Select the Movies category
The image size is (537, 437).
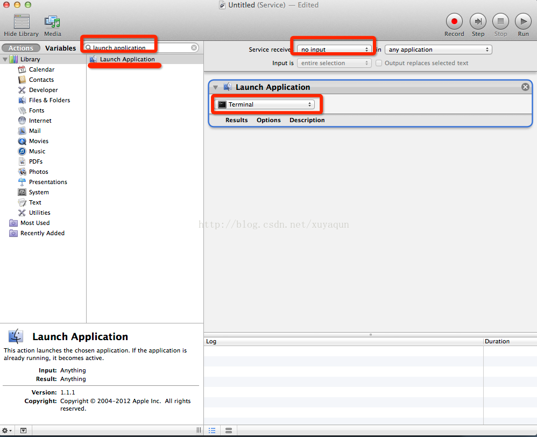coord(38,141)
